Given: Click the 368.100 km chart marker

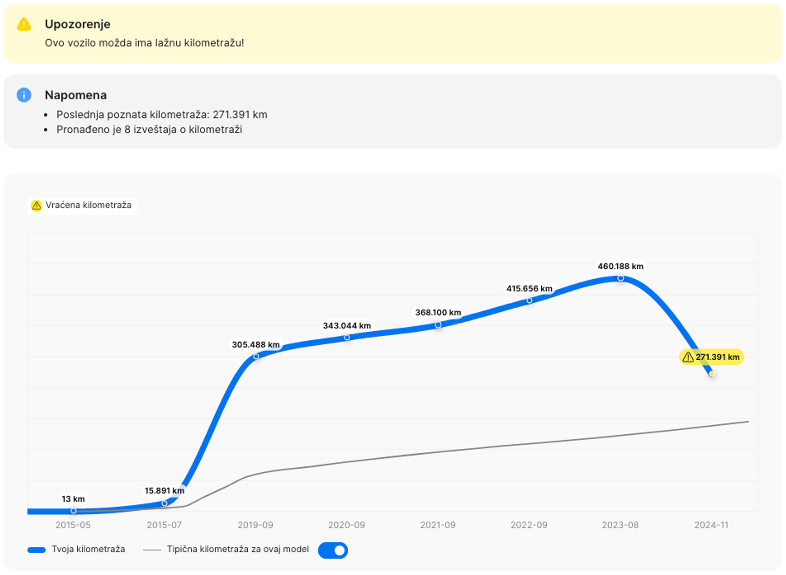Looking at the screenshot, I should point(438,325).
